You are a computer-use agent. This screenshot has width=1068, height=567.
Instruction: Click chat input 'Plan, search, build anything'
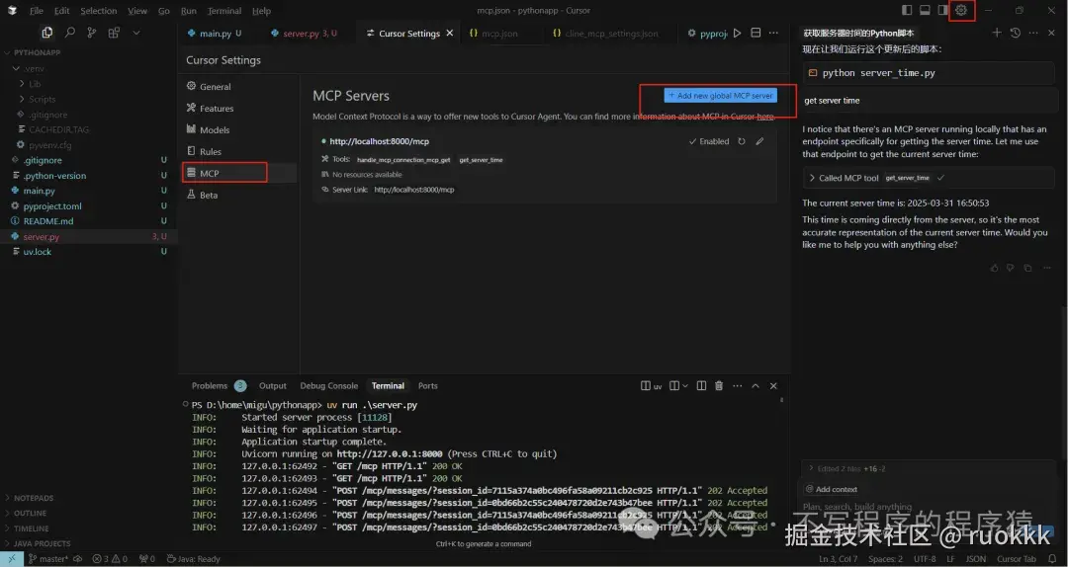[x=856, y=507]
